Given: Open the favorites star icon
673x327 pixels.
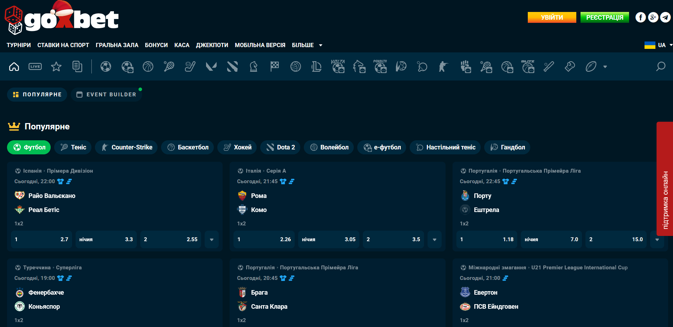Looking at the screenshot, I should pos(56,66).
